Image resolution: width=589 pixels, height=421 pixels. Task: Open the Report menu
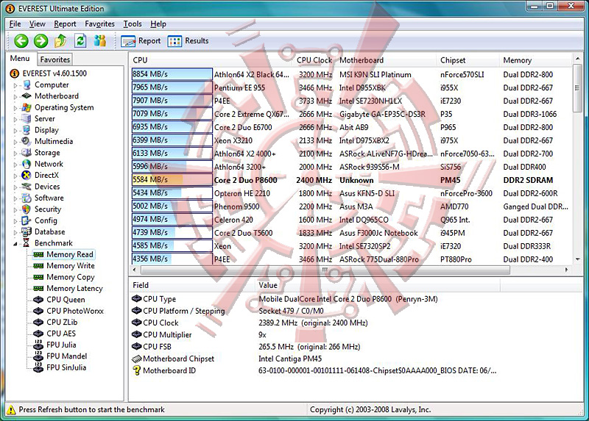[65, 24]
